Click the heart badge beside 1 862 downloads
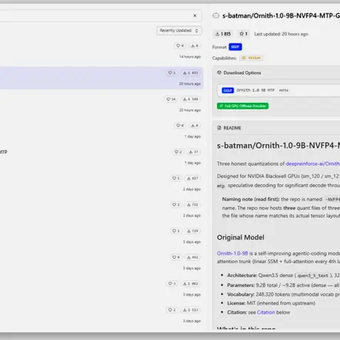 172,284
